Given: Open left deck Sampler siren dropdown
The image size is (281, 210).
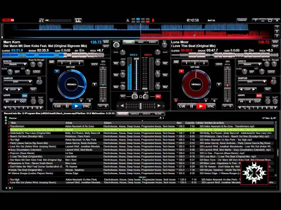Looking at the screenshot, I should tap(18, 82).
